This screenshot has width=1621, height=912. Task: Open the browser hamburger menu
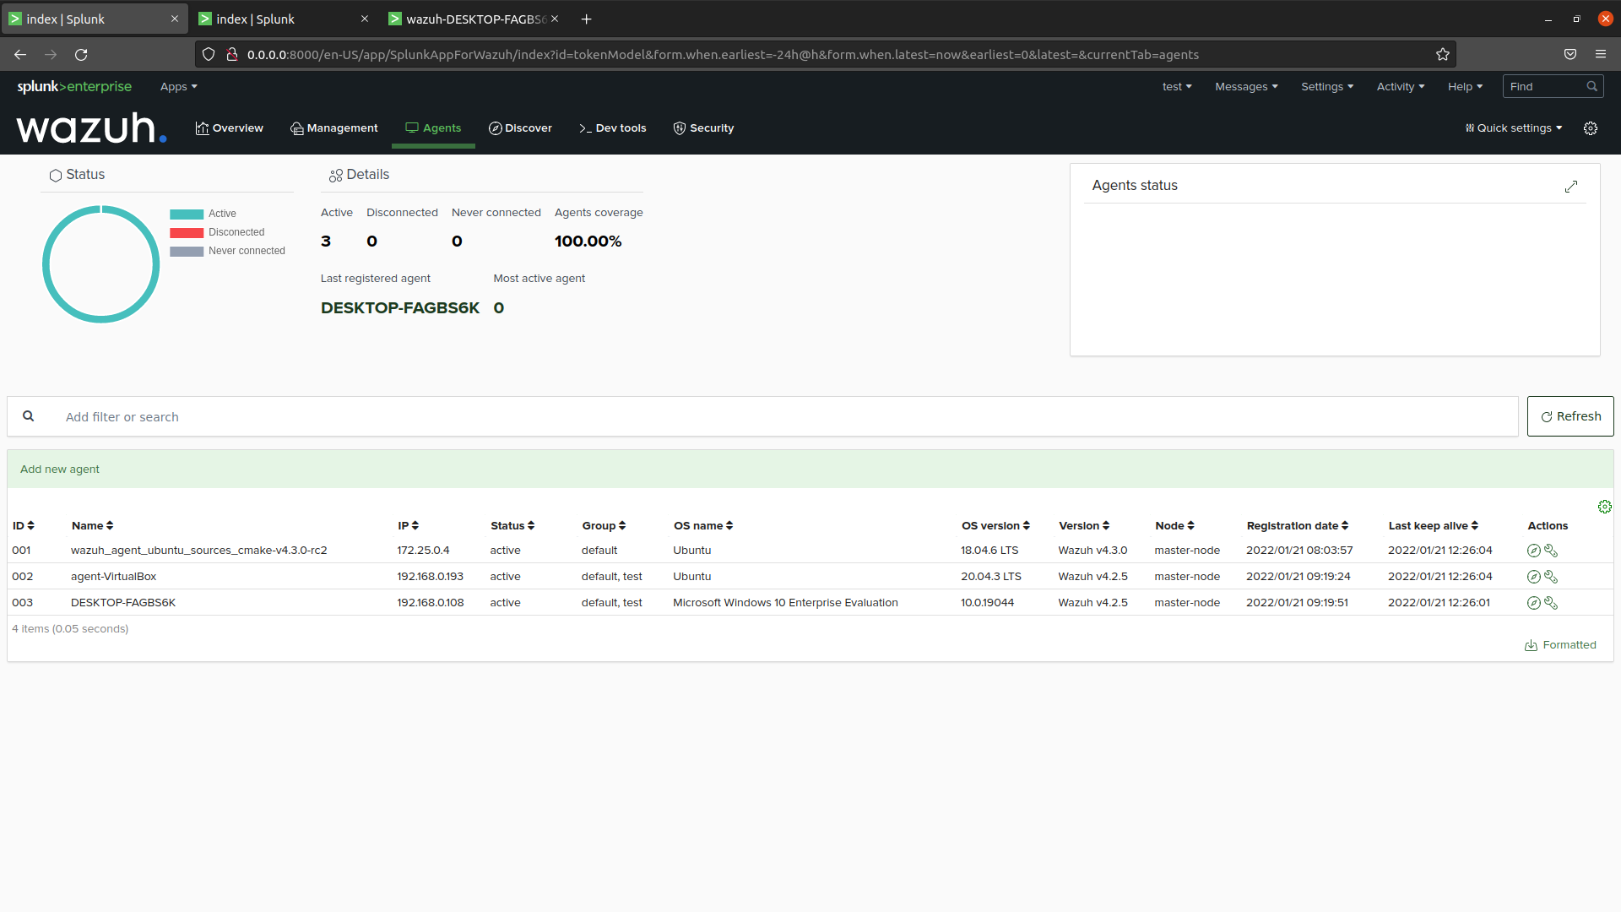(x=1601, y=55)
